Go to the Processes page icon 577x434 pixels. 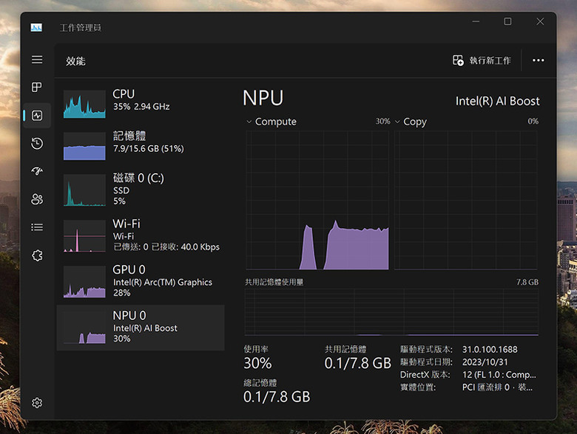(37, 87)
